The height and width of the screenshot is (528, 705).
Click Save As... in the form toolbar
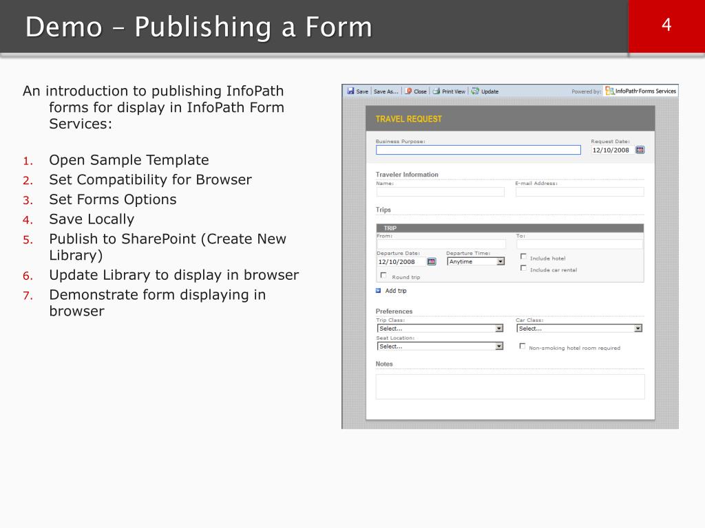[386, 91]
